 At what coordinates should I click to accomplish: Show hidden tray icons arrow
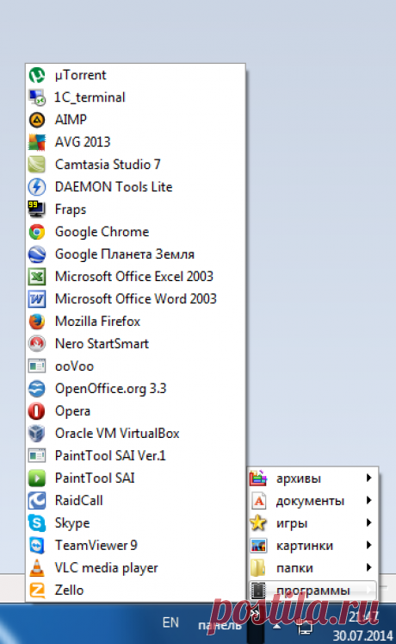(276, 626)
